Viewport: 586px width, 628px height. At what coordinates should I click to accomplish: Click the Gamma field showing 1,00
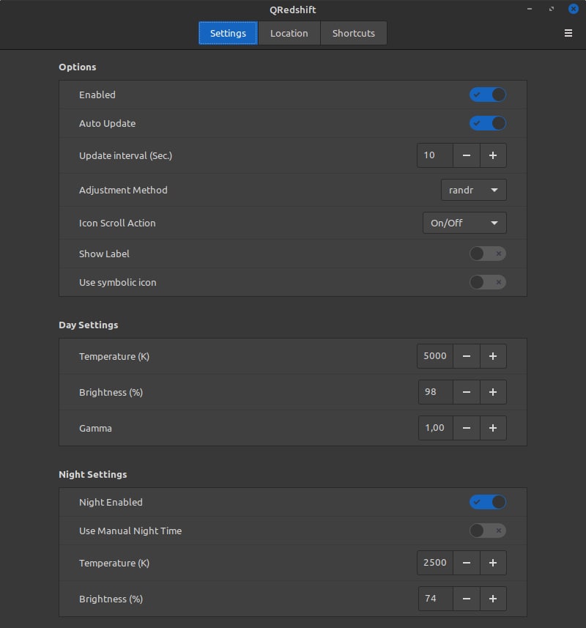click(x=436, y=428)
